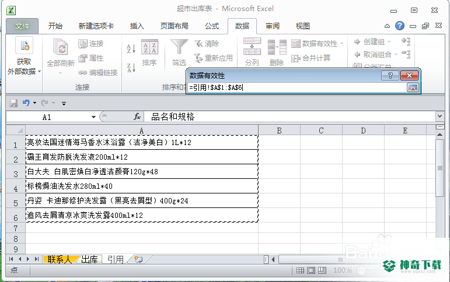Screen dimensions: 450x282
Task: Click hide detail outline icon
Action: pyautogui.click(x=406, y=54)
